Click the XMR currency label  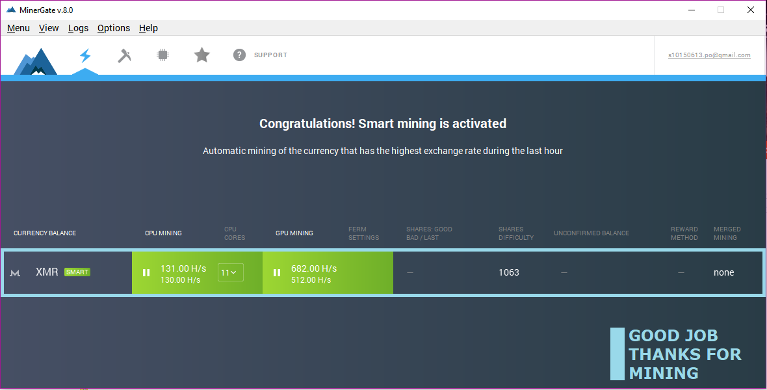(x=47, y=272)
